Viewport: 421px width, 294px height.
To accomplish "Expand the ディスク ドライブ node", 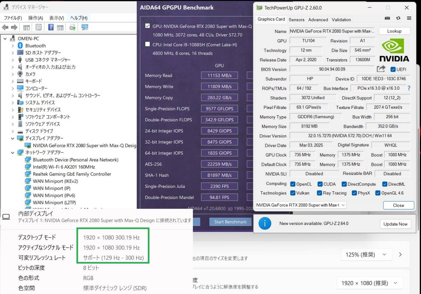I will [x=13, y=131].
